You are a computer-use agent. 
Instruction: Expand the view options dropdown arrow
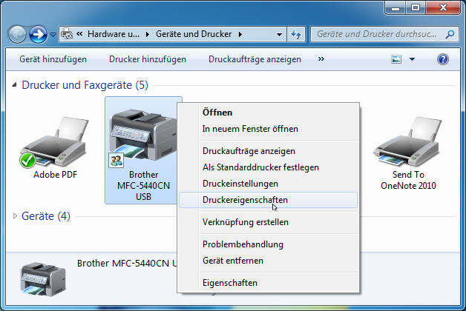tap(412, 59)
